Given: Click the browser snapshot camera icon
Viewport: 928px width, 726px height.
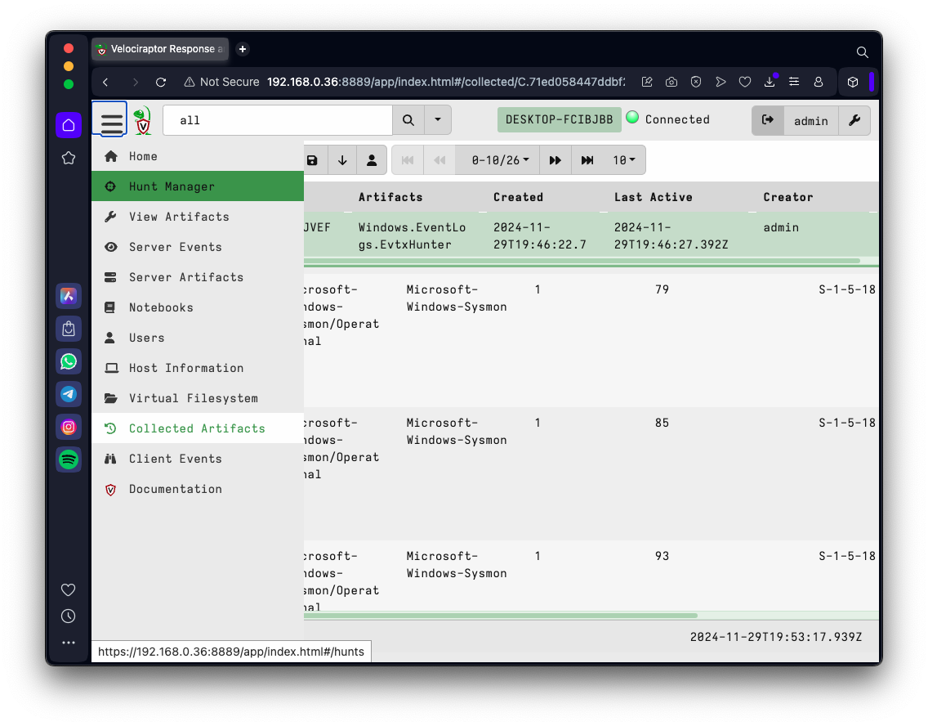Looking at the screenshot, I should click(671, 82).
